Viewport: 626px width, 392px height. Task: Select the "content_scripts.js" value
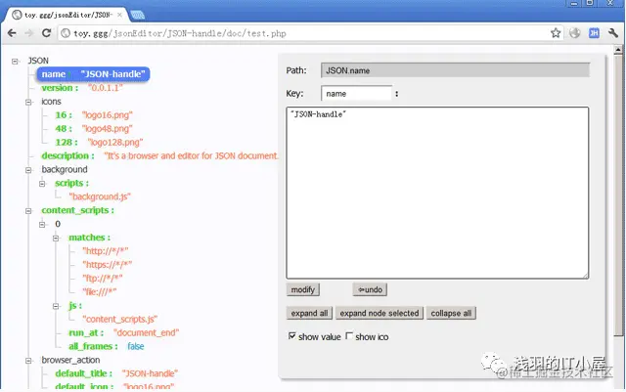(x=119, y=319)
